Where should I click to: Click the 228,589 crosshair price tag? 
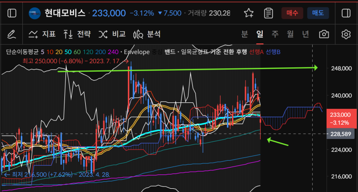341,134
